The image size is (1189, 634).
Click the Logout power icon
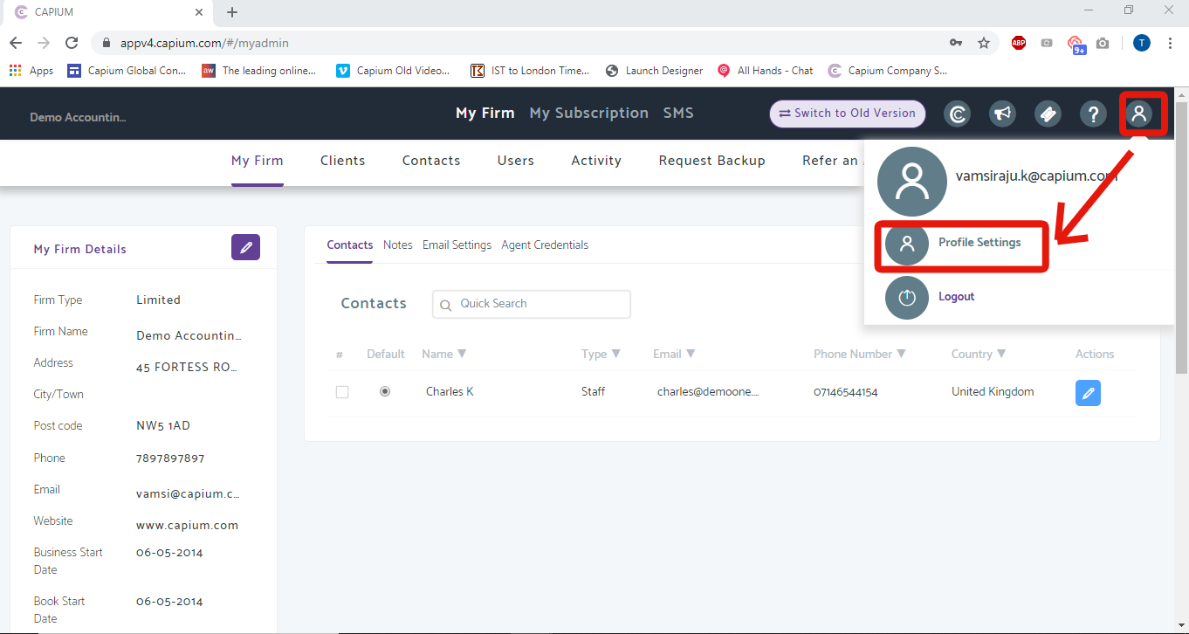tap(907, 297)
